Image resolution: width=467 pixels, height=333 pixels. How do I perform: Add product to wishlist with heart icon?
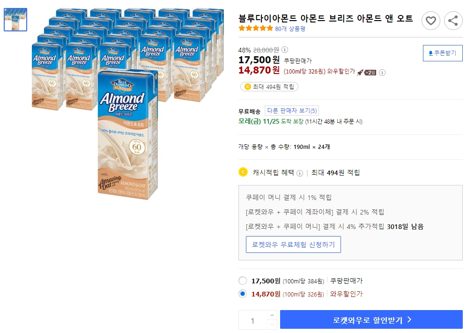click(x=431, y=21)
